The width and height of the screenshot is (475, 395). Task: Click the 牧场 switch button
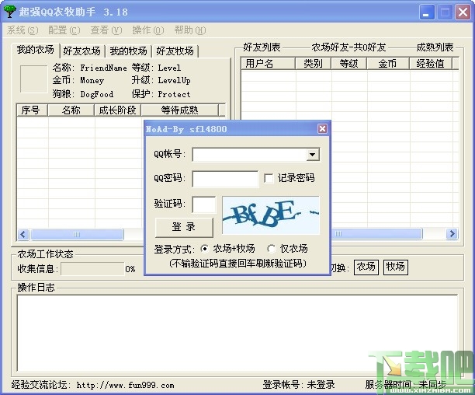tap(395, 267)
